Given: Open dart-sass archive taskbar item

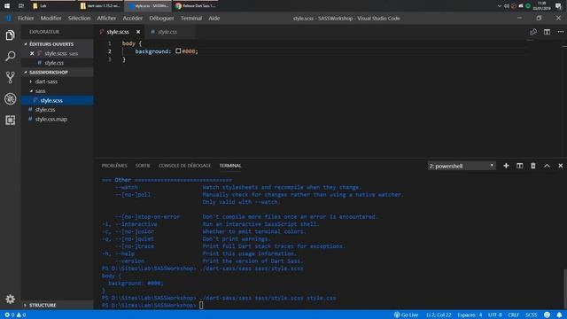Looking at the screenshot, I should pos(100,6).
